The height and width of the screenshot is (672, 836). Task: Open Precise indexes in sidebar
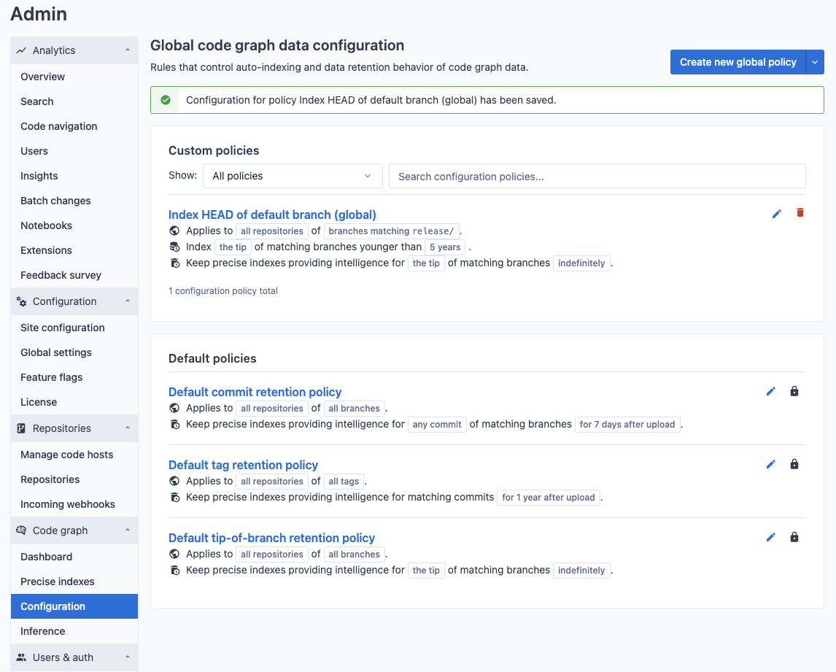(x=58, y=582)
